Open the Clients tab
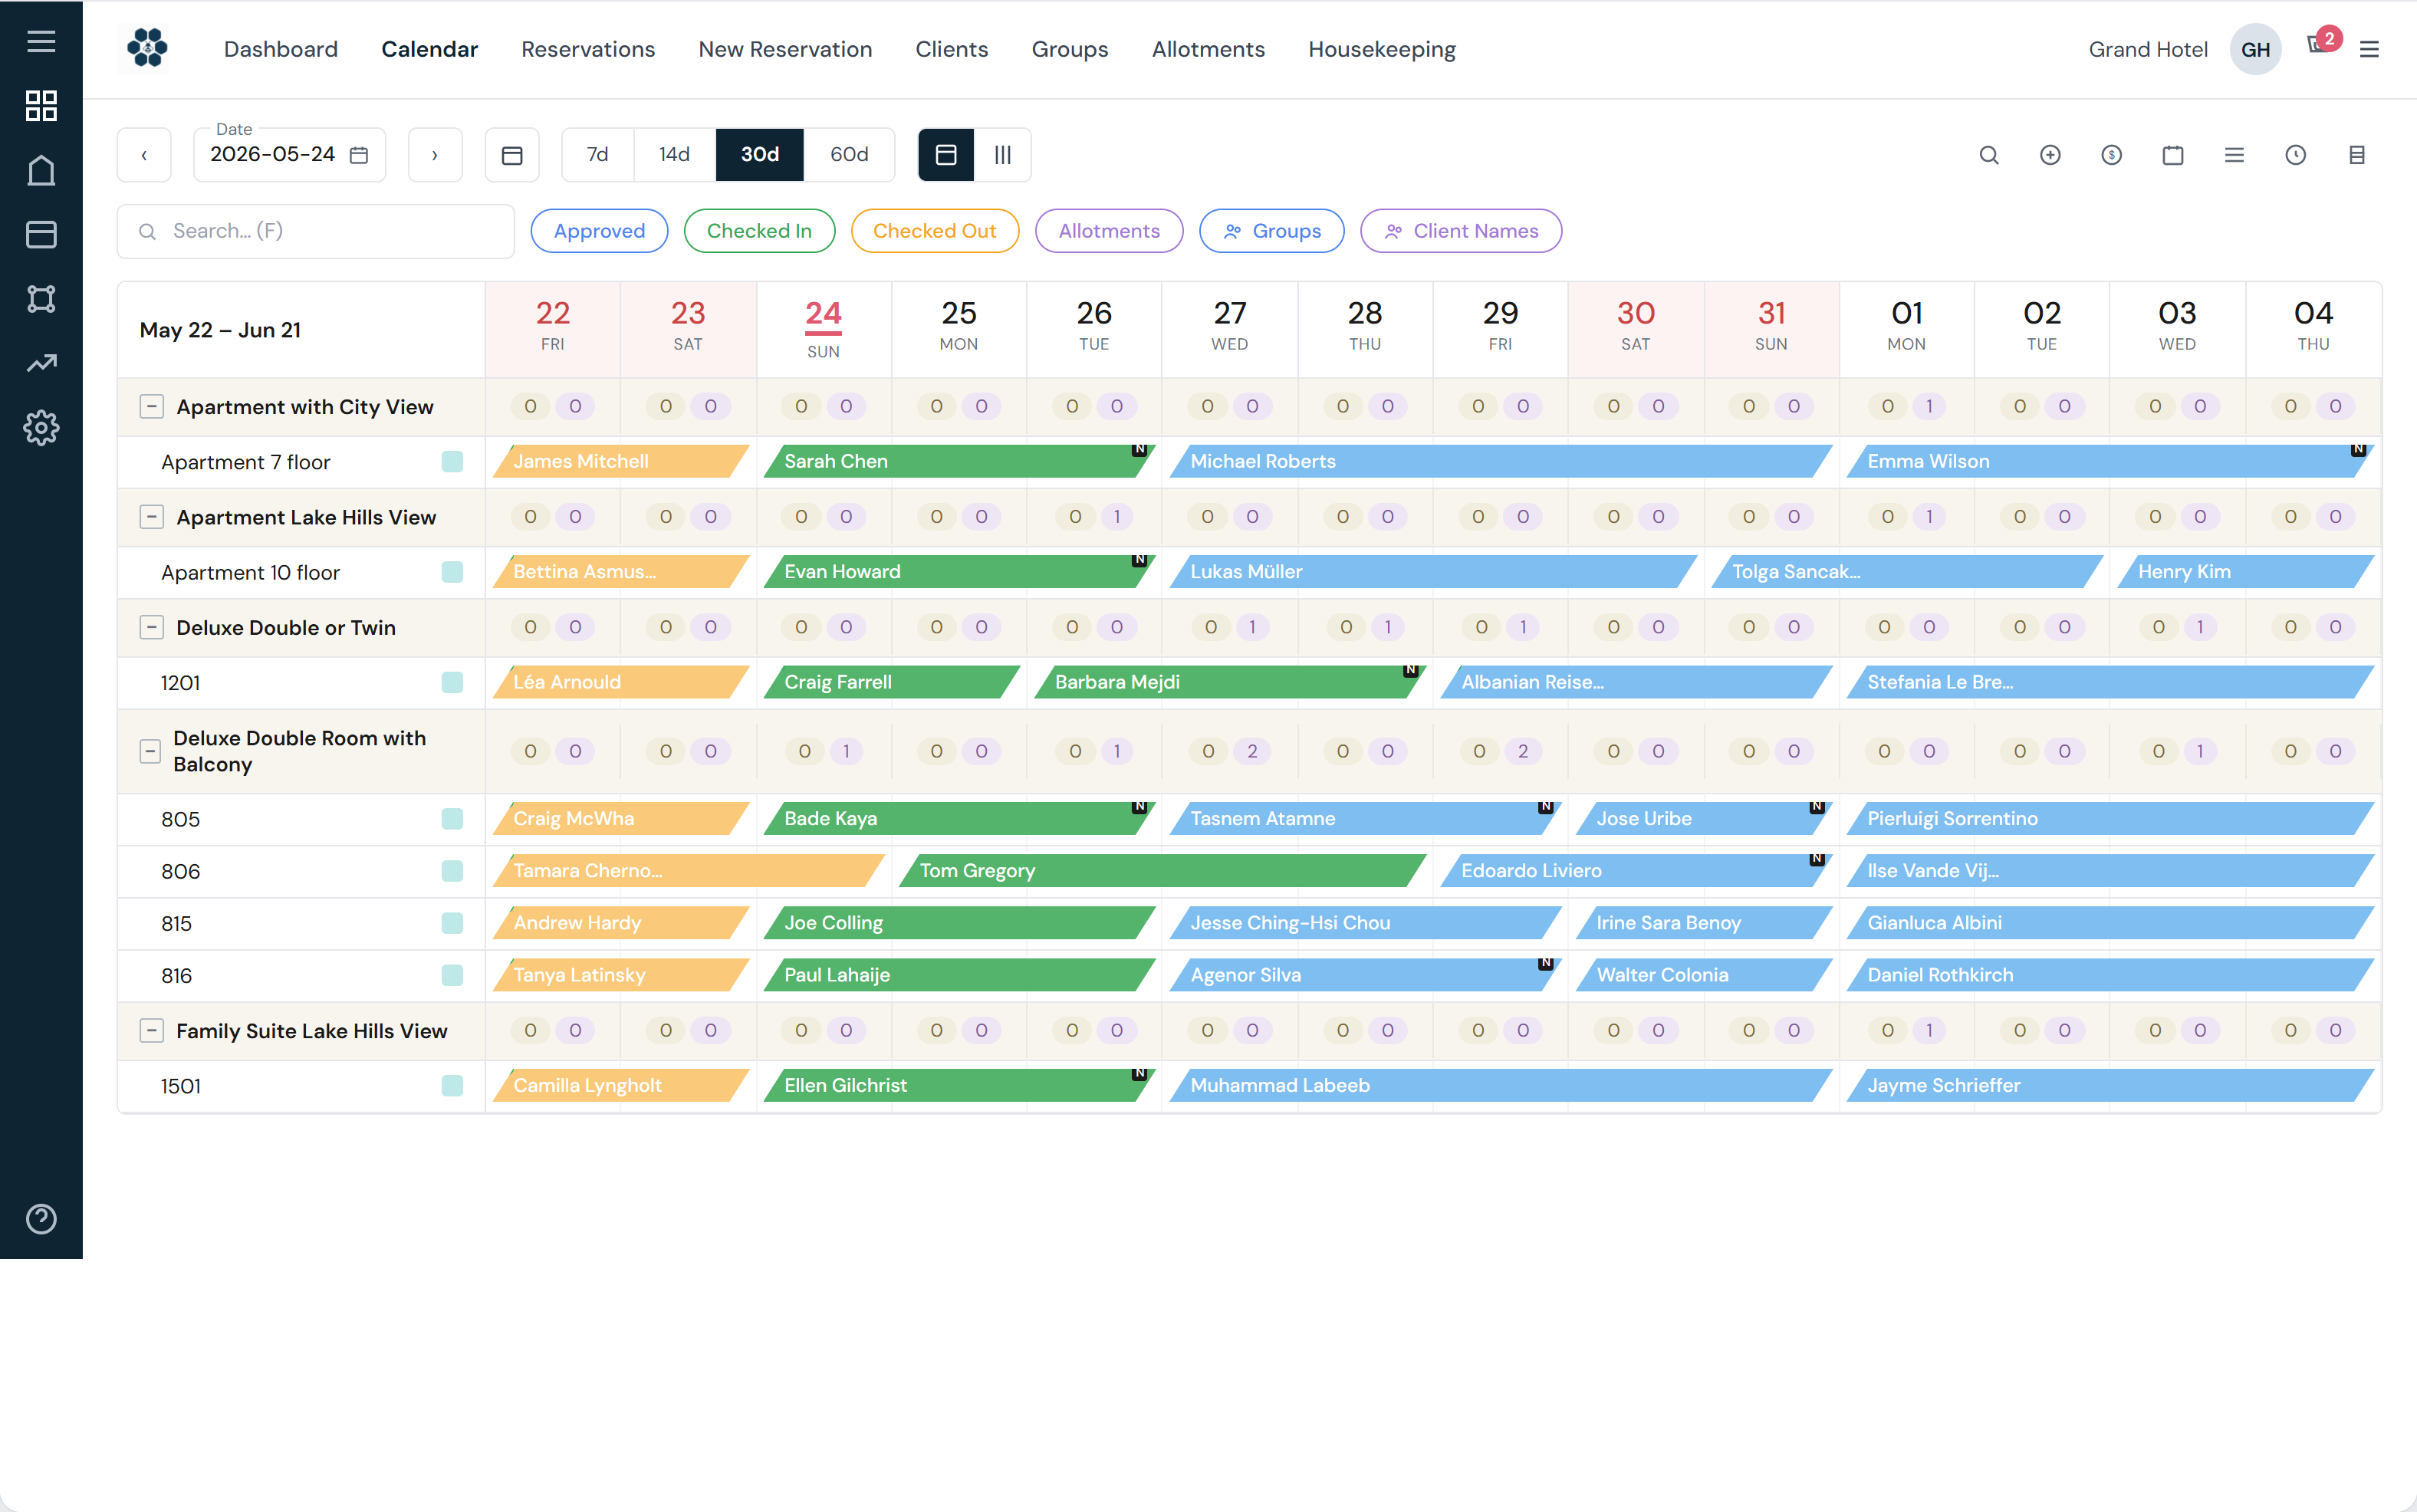2417x1512 pixels. pos(951,49)
